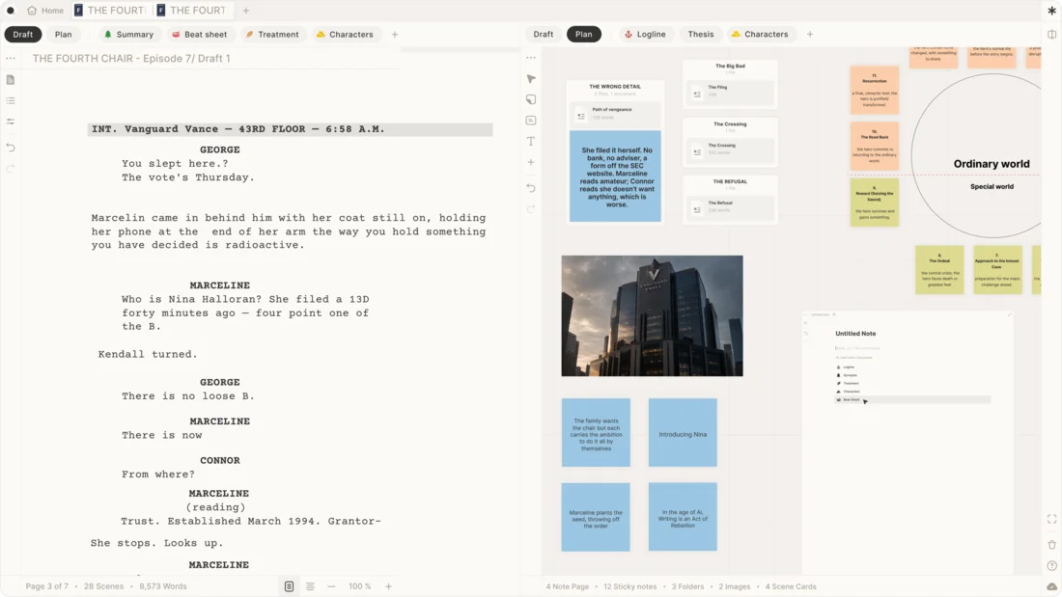
Task: Add a new tab in left pane
Action: click(x=395, y=35)
